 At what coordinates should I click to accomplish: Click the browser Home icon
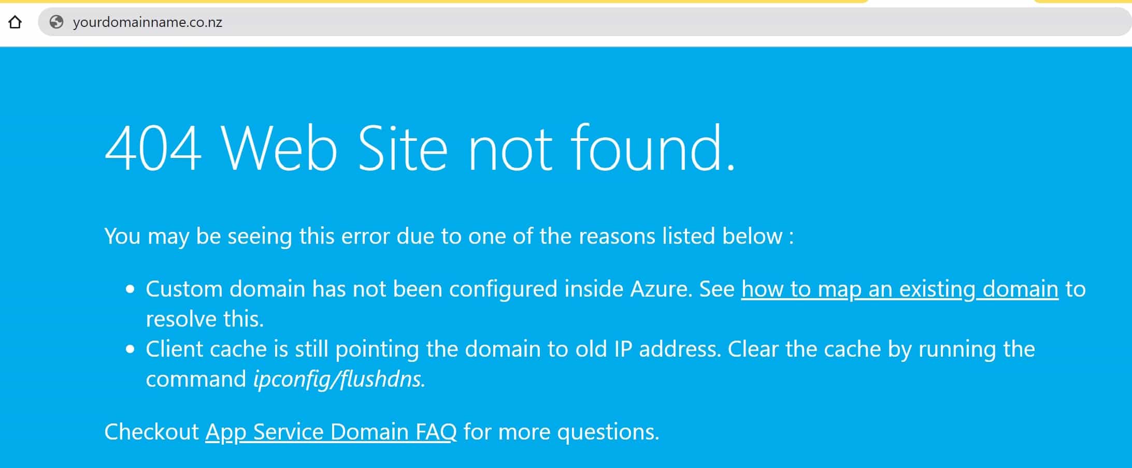tap(15, 22)
